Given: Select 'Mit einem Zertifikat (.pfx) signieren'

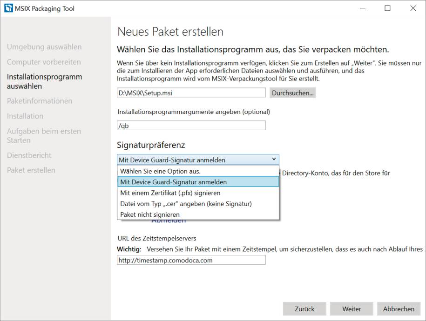Looking at the screenshot, I should pos(198,193).
